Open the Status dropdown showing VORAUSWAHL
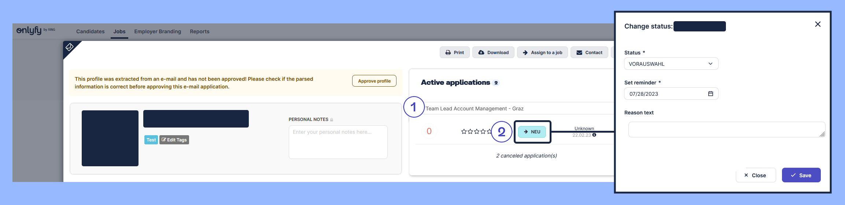845x205 pixels. click(671, 64)
